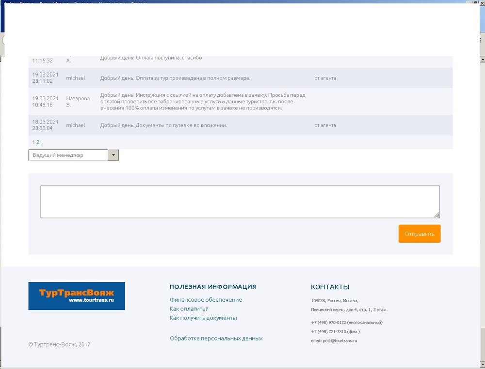Click the fax number +7 (495) 221-7310
The width and height of the screenshot is (485, 369).
[x=328, y=332]
